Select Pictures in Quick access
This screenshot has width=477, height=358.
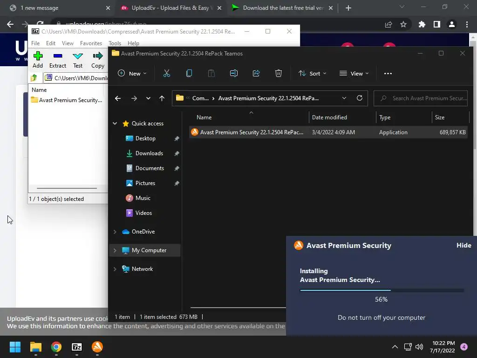[145, 183]
